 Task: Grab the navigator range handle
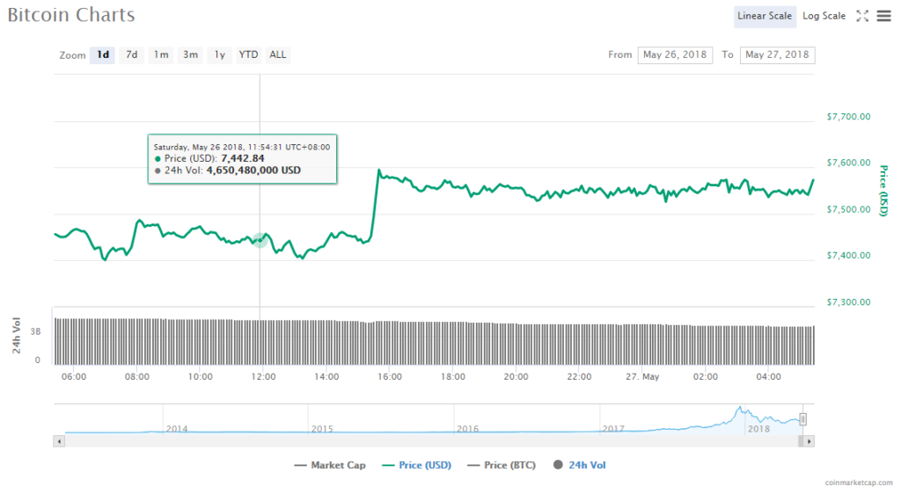(x=802, y=419)
